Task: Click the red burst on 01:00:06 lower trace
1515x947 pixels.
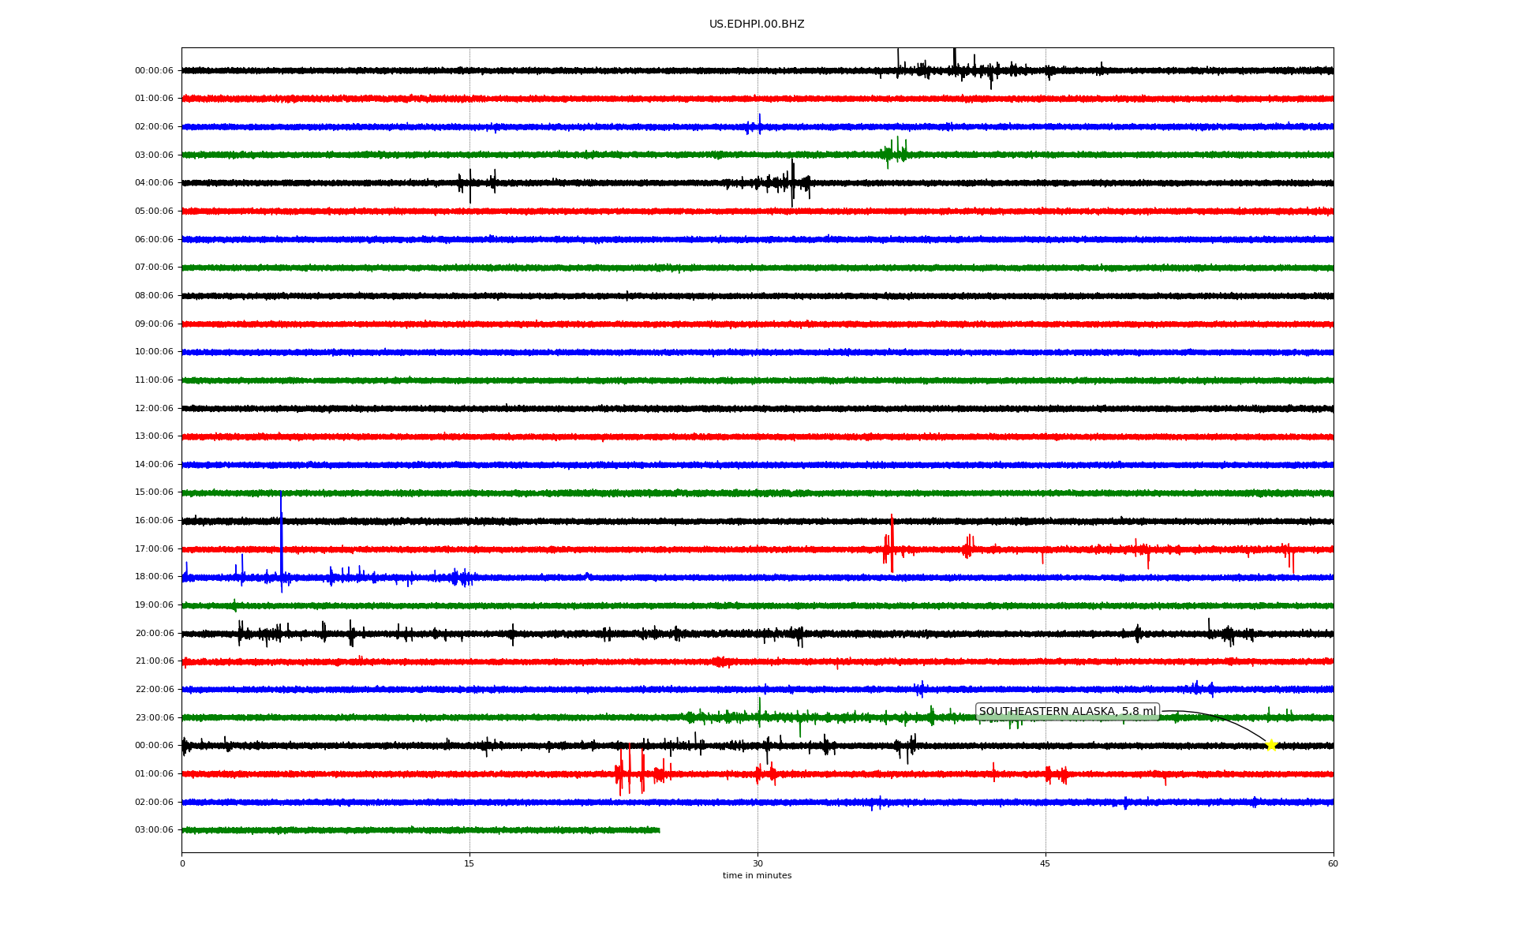Action: (x=629, y=773)
